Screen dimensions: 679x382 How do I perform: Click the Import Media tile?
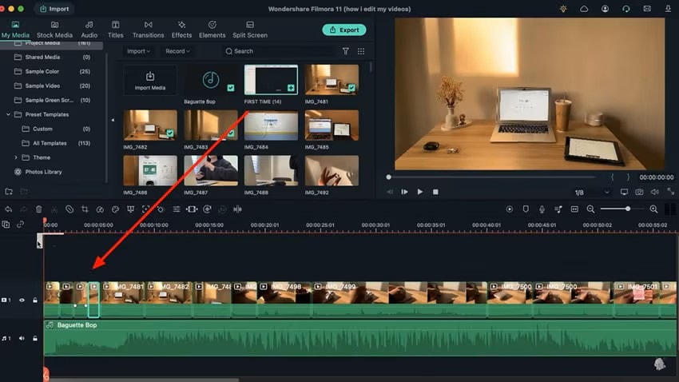[150, 80]
